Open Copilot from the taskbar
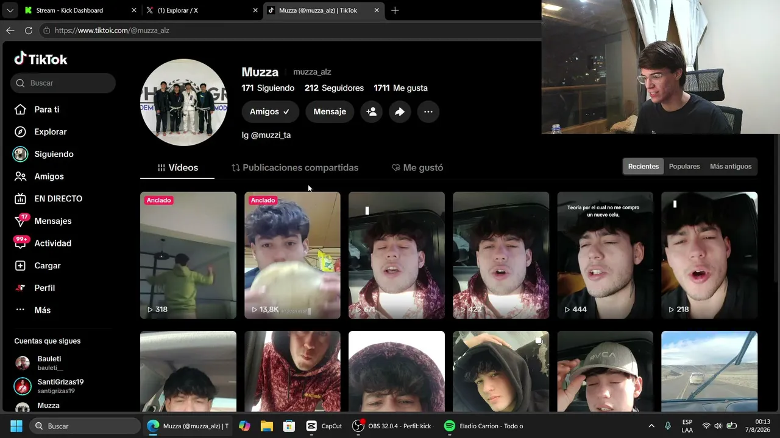 [244, 426]
